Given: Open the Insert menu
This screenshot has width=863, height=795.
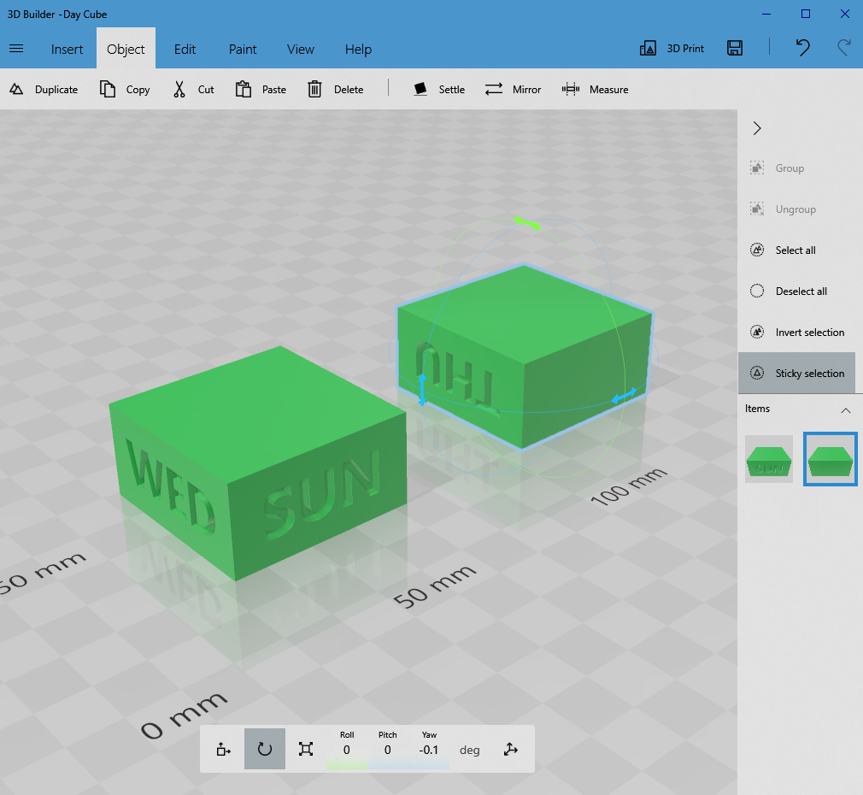Looking at the screenshot, I should point(67,49).
